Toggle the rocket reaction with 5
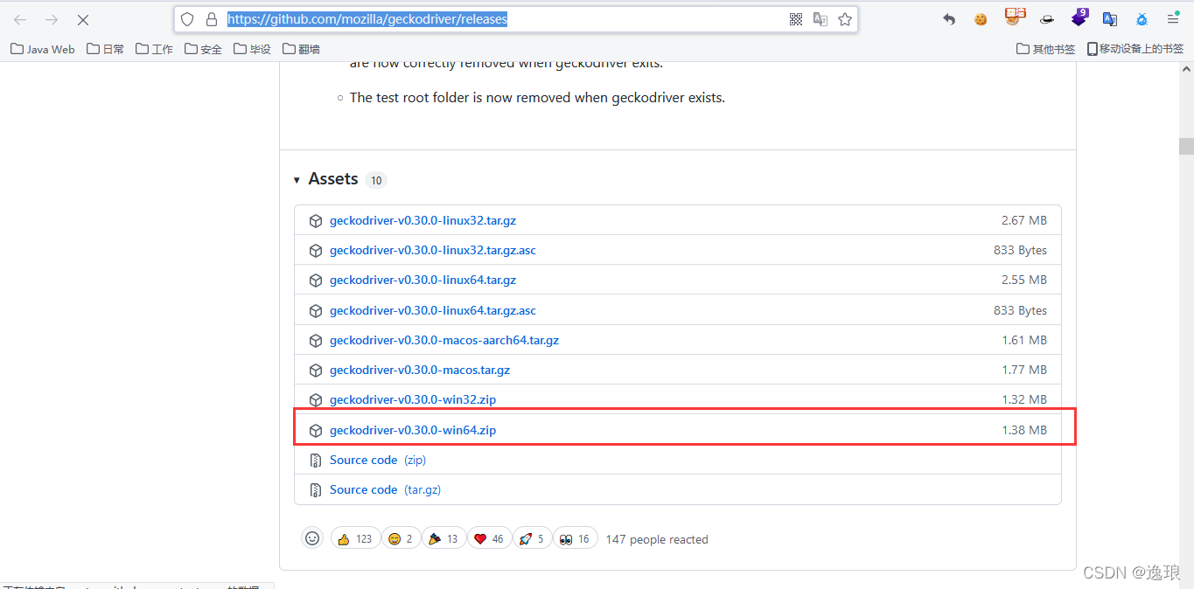 [x=532, y=539]
